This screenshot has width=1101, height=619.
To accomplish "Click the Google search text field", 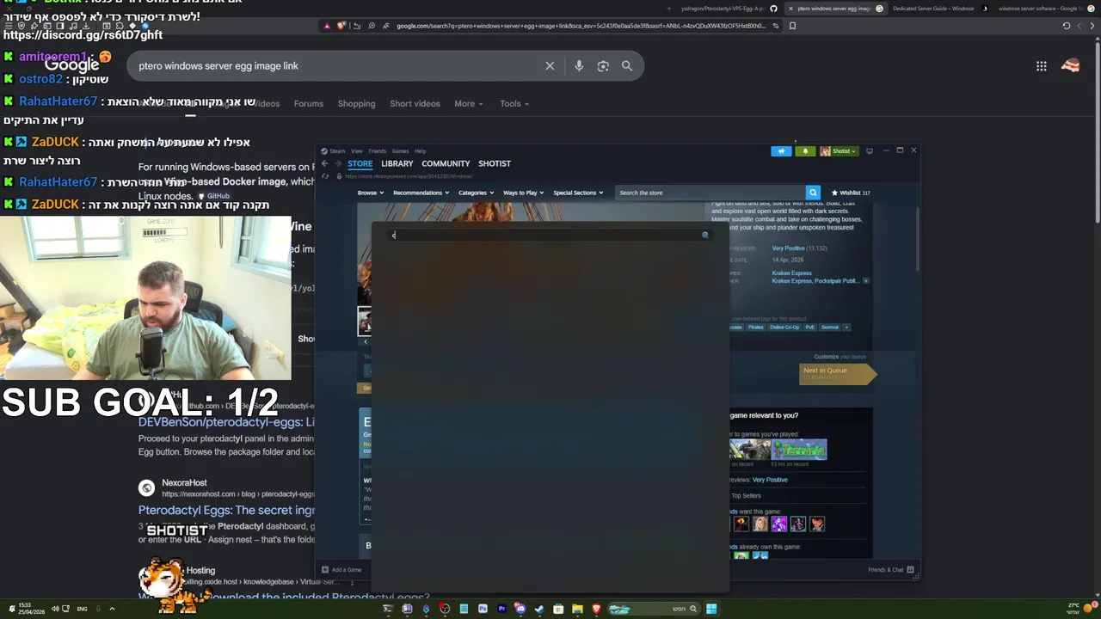I will (335, 66).
